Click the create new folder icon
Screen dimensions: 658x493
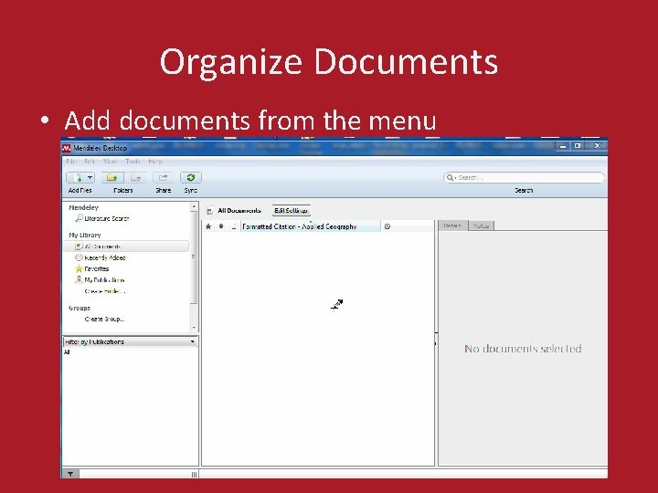coord(112,178)
